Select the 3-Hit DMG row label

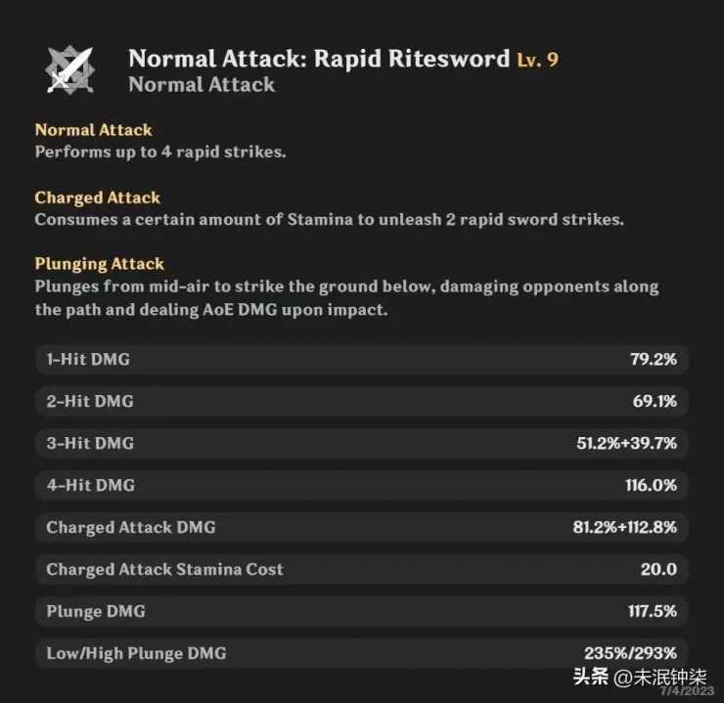click(x=90, y=443)
